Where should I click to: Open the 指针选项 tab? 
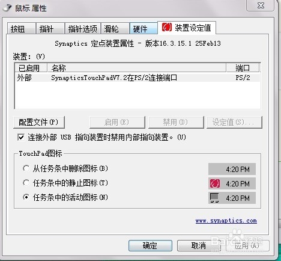tap(83, 29)
